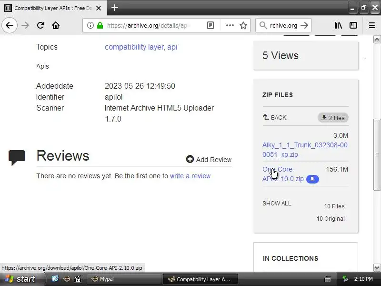Screen dimensions: 381x286
Task: Select the ZIP FILES heading
Action: (x=278, y=95)
